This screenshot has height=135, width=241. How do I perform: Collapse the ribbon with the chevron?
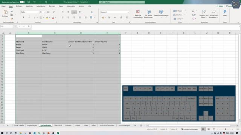(x=238, y=22)
